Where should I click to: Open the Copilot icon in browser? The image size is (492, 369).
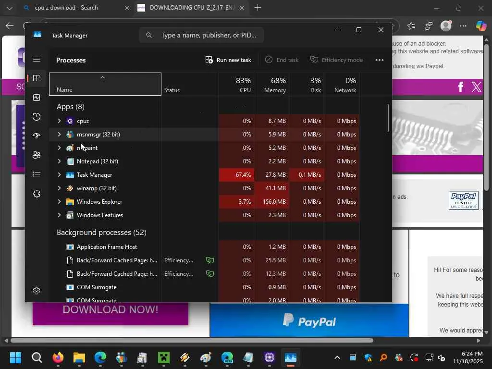coord(481,26)
